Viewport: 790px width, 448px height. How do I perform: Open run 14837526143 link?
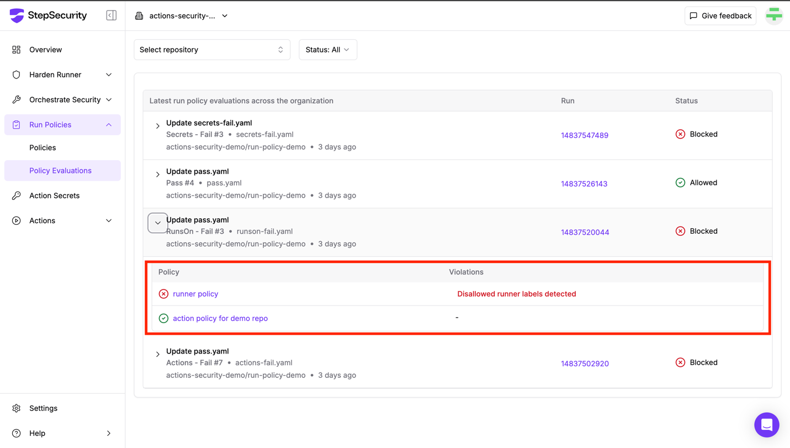[x=584, y=184]
